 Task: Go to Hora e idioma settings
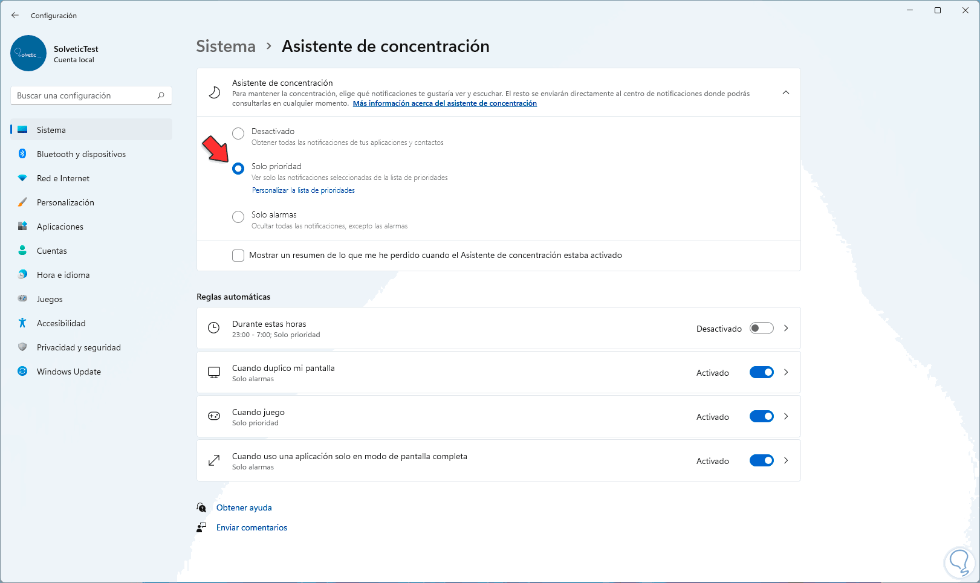click(63, 275)
